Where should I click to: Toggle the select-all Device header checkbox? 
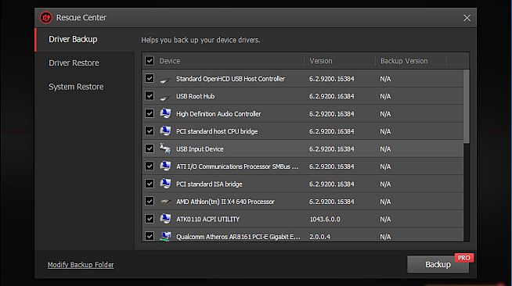[x=150, y=61]
